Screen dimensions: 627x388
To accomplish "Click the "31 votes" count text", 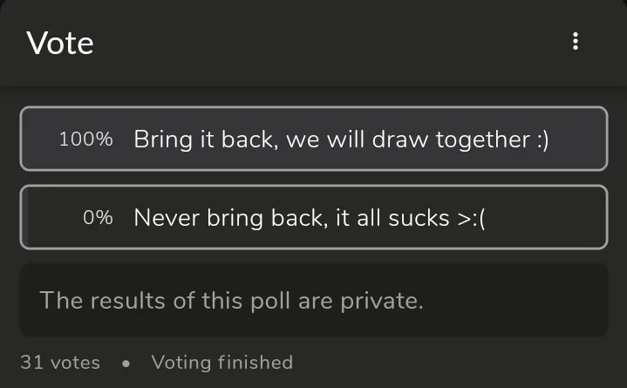I will (x=60, y=362).
